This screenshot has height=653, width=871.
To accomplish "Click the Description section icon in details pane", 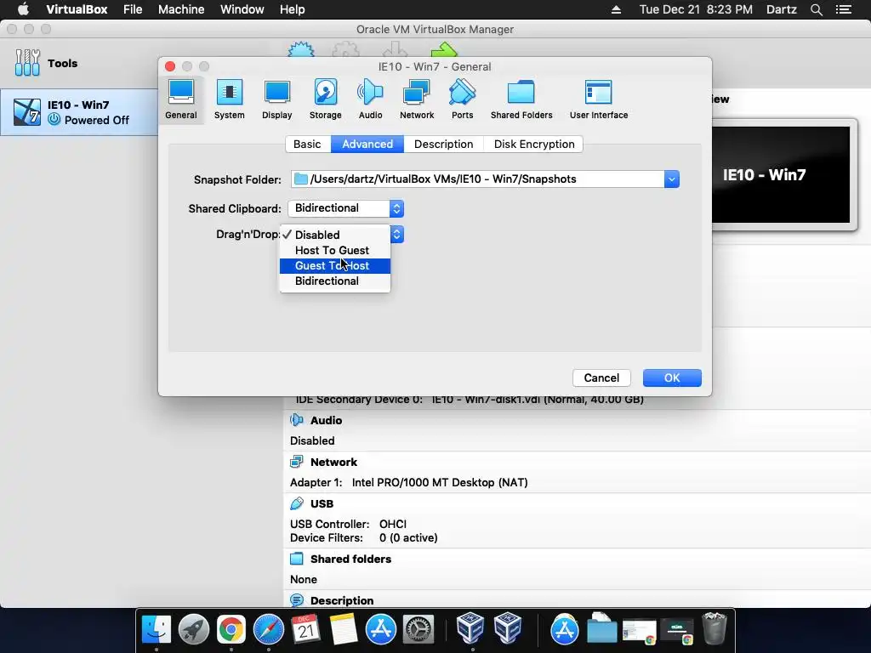I will coord(297,600).
